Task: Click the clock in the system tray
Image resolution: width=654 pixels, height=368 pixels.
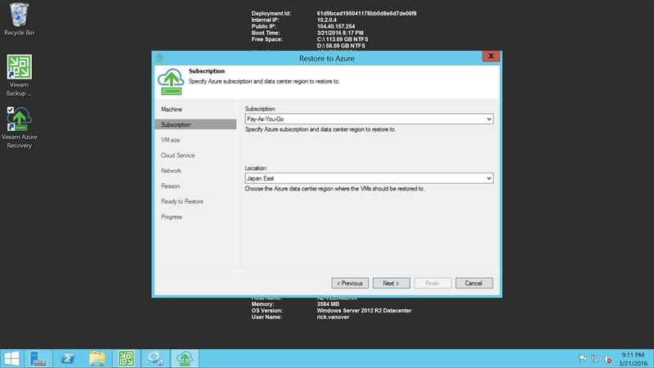Action: coord(633,357)
